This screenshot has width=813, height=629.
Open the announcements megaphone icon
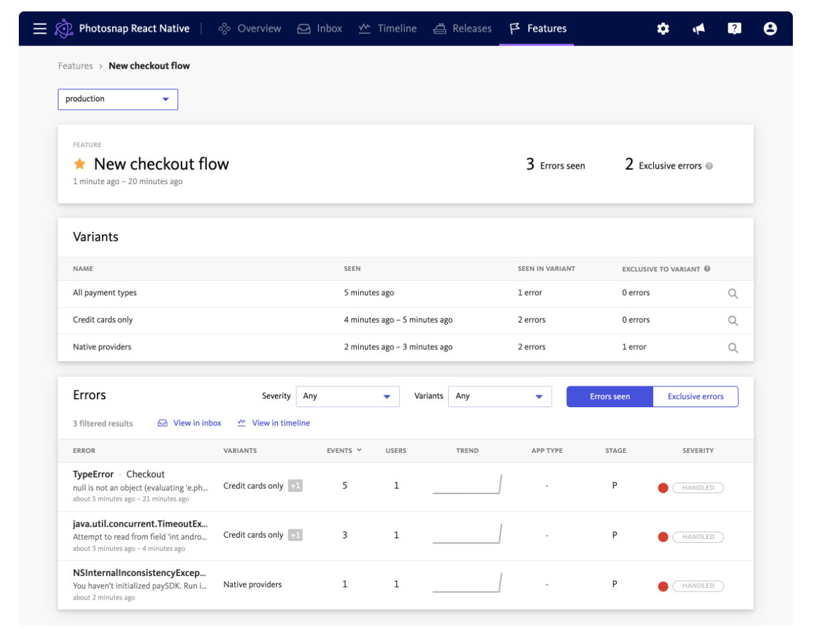[699, 28]
